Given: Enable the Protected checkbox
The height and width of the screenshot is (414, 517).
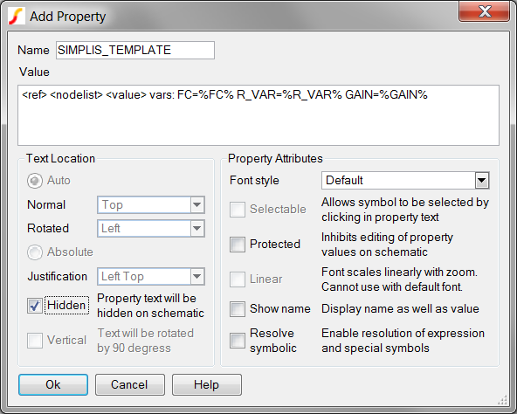Looking at the screenshot, I should [238, 245].
